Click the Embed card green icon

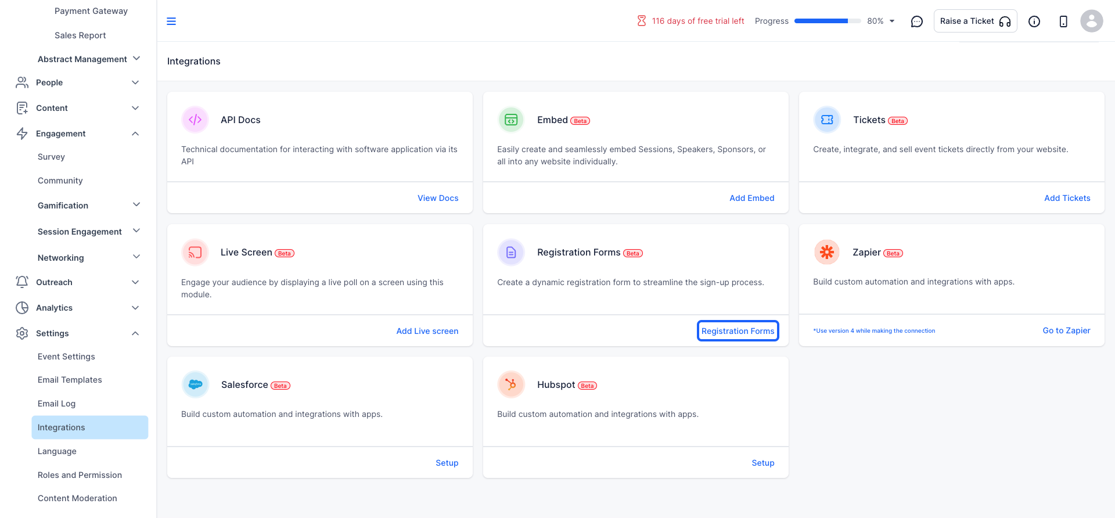(x=511, y=120)
